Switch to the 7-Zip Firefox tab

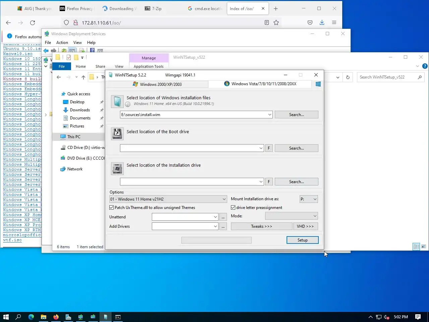158,8
